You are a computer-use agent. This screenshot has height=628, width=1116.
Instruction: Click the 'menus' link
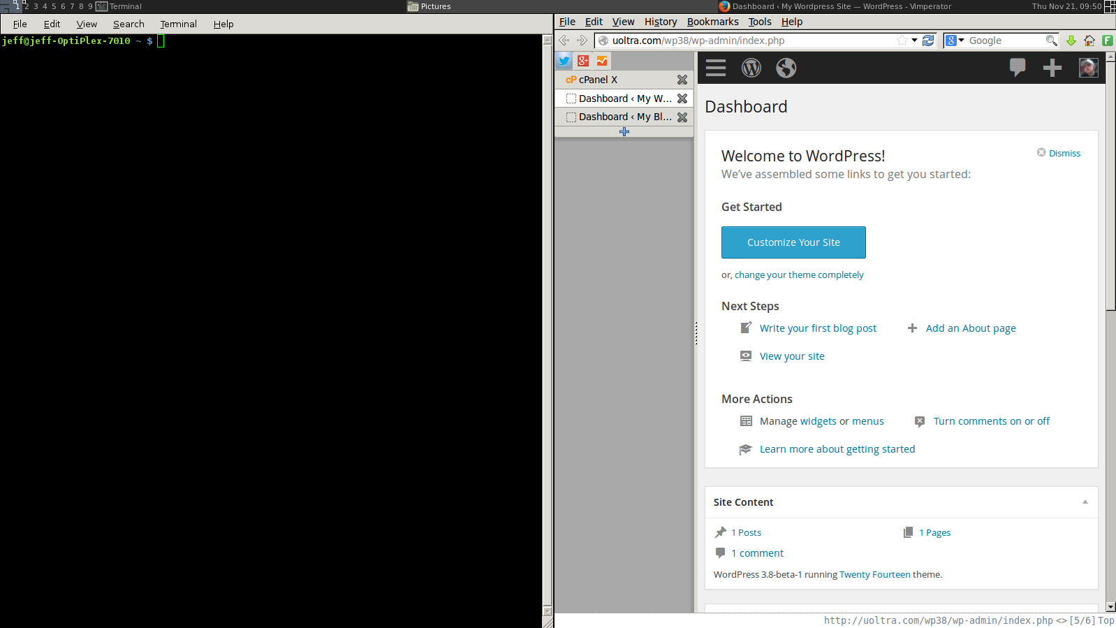pos(868,421)
